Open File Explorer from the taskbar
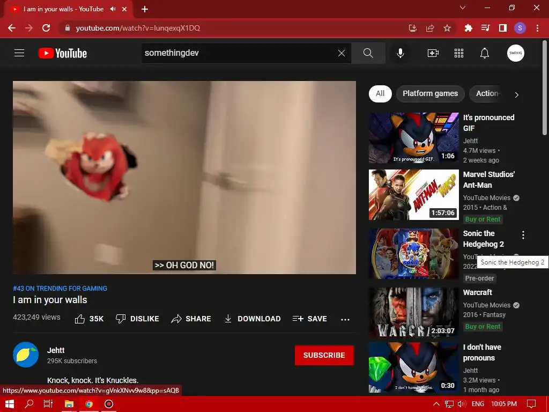This screenshot has height=412, width=549. click(69, 404)
